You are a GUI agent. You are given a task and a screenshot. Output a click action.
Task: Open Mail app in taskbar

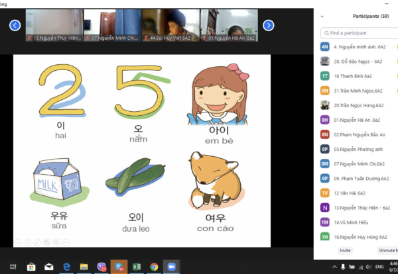[x=48, y=267]
